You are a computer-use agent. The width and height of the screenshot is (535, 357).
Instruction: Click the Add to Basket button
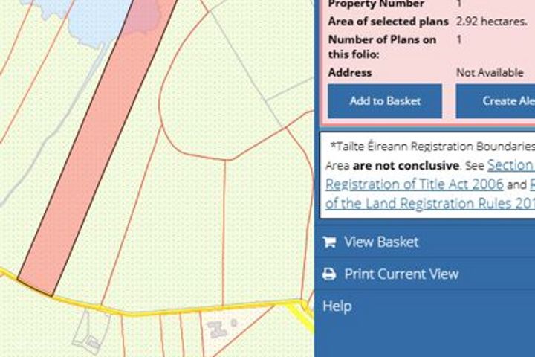pos(385,101)
